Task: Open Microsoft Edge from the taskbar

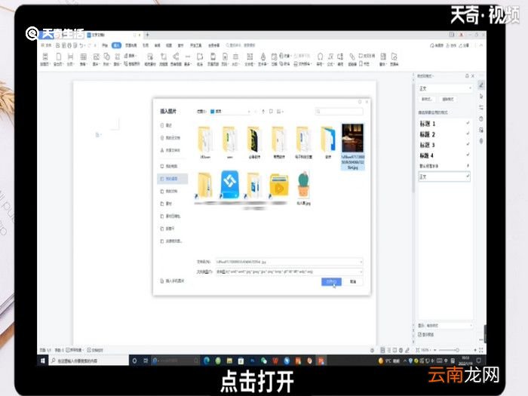Action: point(207,361)
